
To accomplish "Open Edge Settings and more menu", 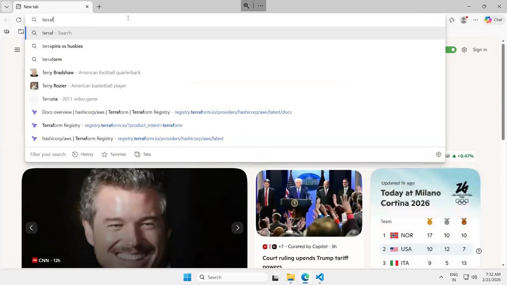I will coord(476,20).
